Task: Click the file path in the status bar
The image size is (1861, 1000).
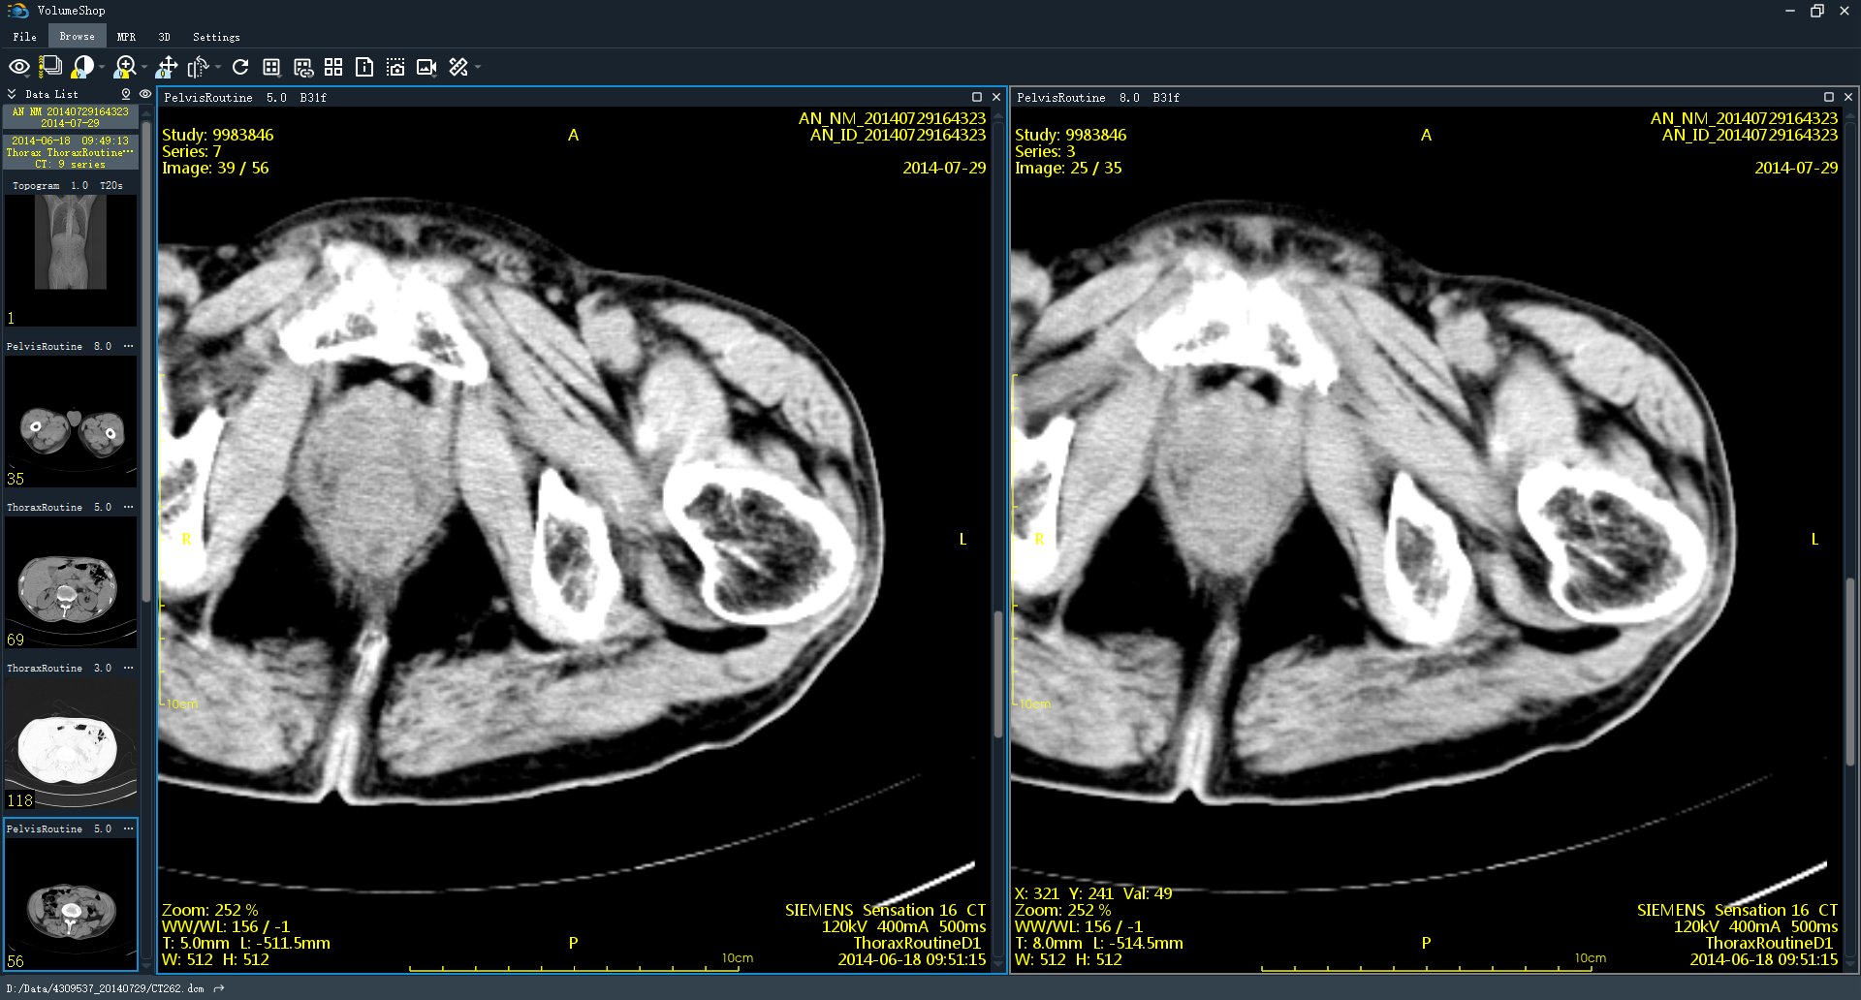Action: tap(106, 988)
